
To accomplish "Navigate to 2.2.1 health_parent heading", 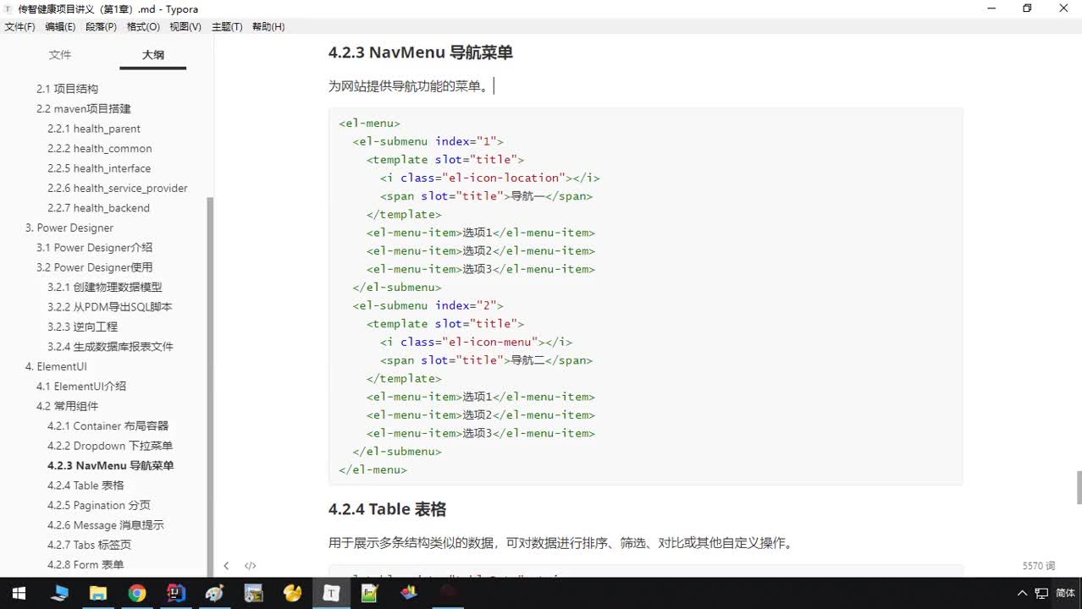I will pos(94,129).
